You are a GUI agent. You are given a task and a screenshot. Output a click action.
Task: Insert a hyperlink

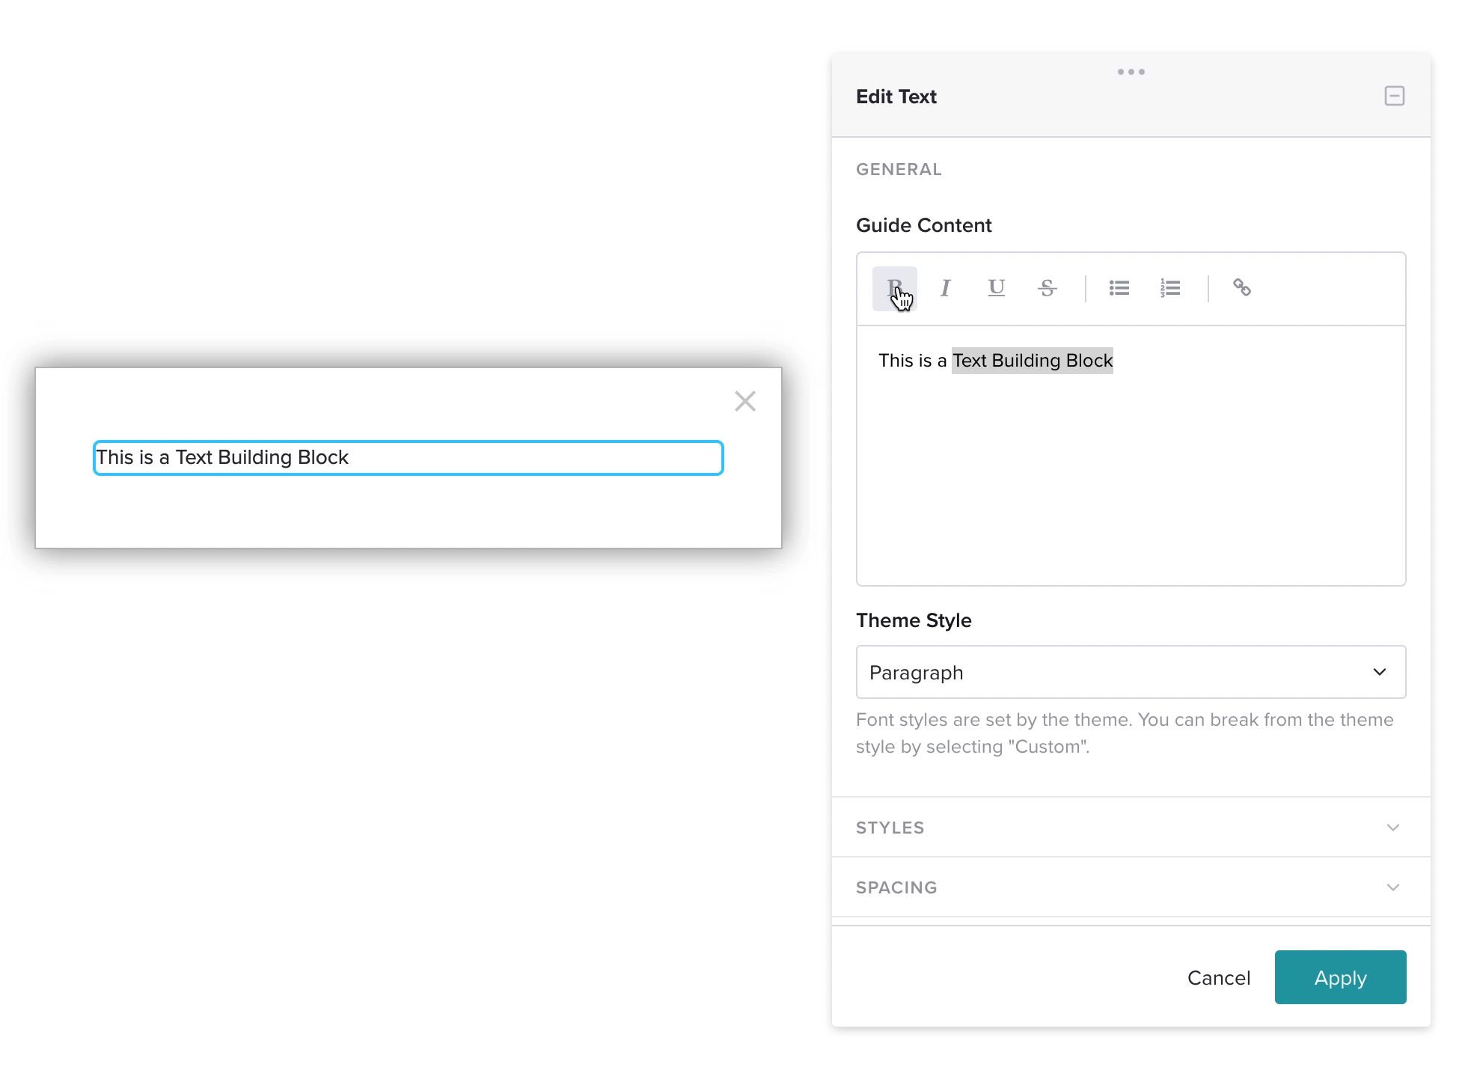(x=1241, y=288)
